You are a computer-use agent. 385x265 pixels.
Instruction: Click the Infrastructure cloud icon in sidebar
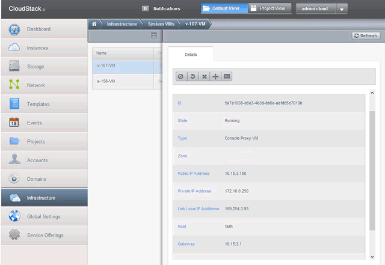pos(14,198)
